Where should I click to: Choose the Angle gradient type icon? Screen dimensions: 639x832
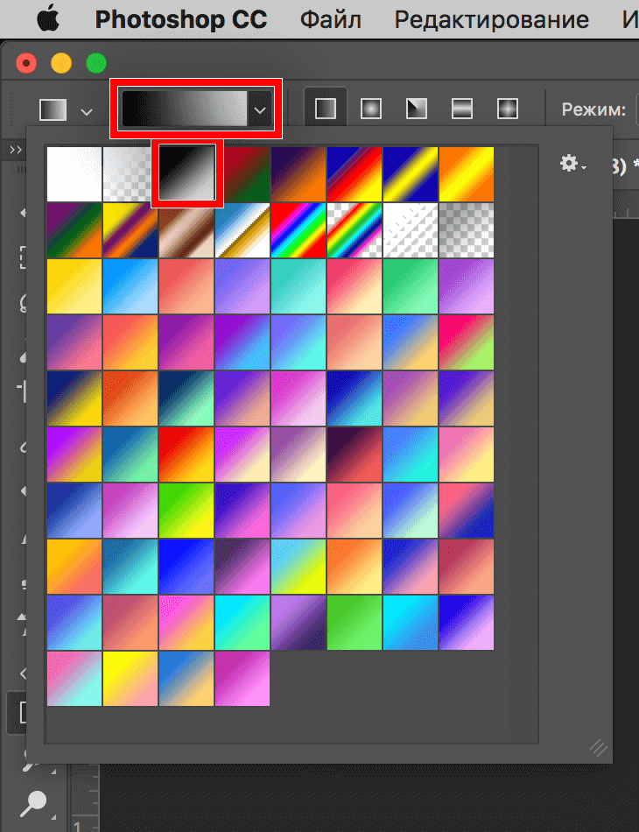[x=416, y=109]
